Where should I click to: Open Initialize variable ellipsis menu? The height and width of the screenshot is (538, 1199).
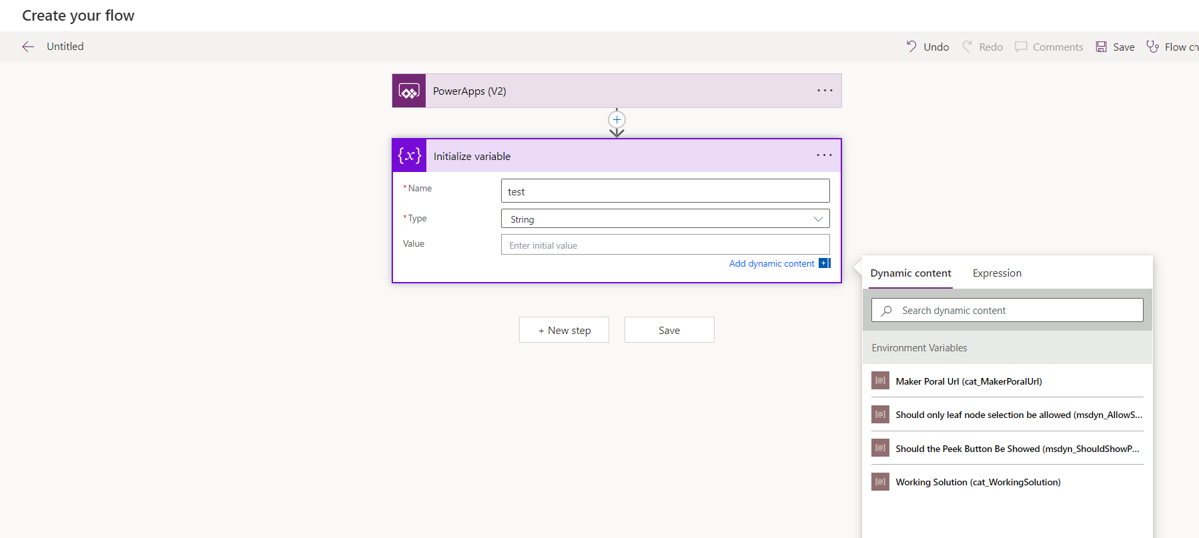(824, 155)
